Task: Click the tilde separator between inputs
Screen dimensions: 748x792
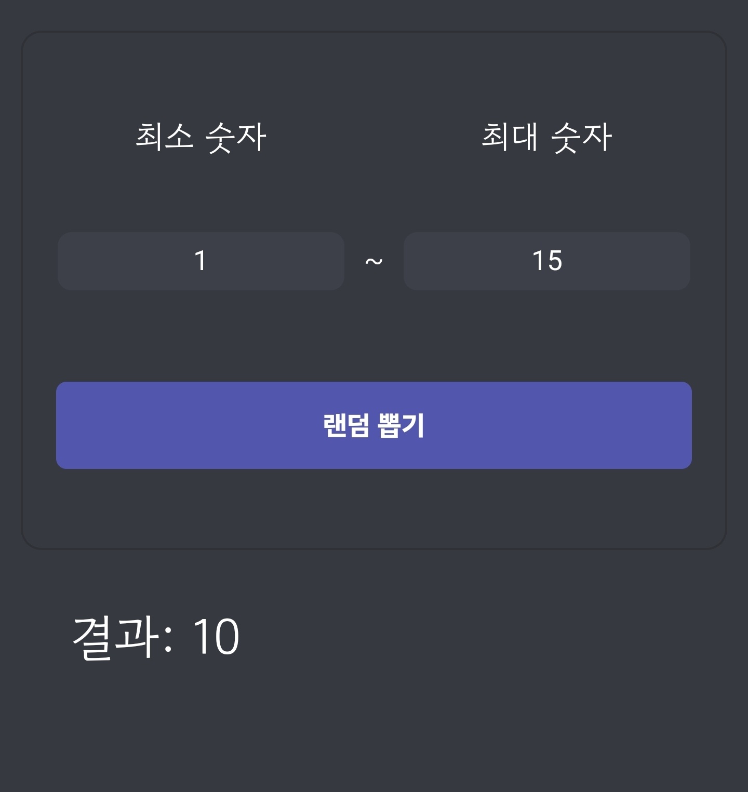Action: [x=374, y=261]
